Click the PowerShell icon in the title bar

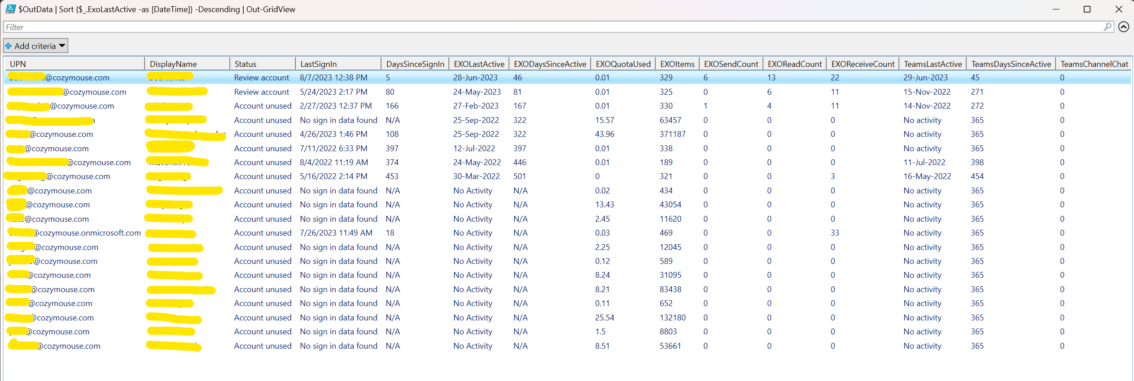tap(11, 9)
